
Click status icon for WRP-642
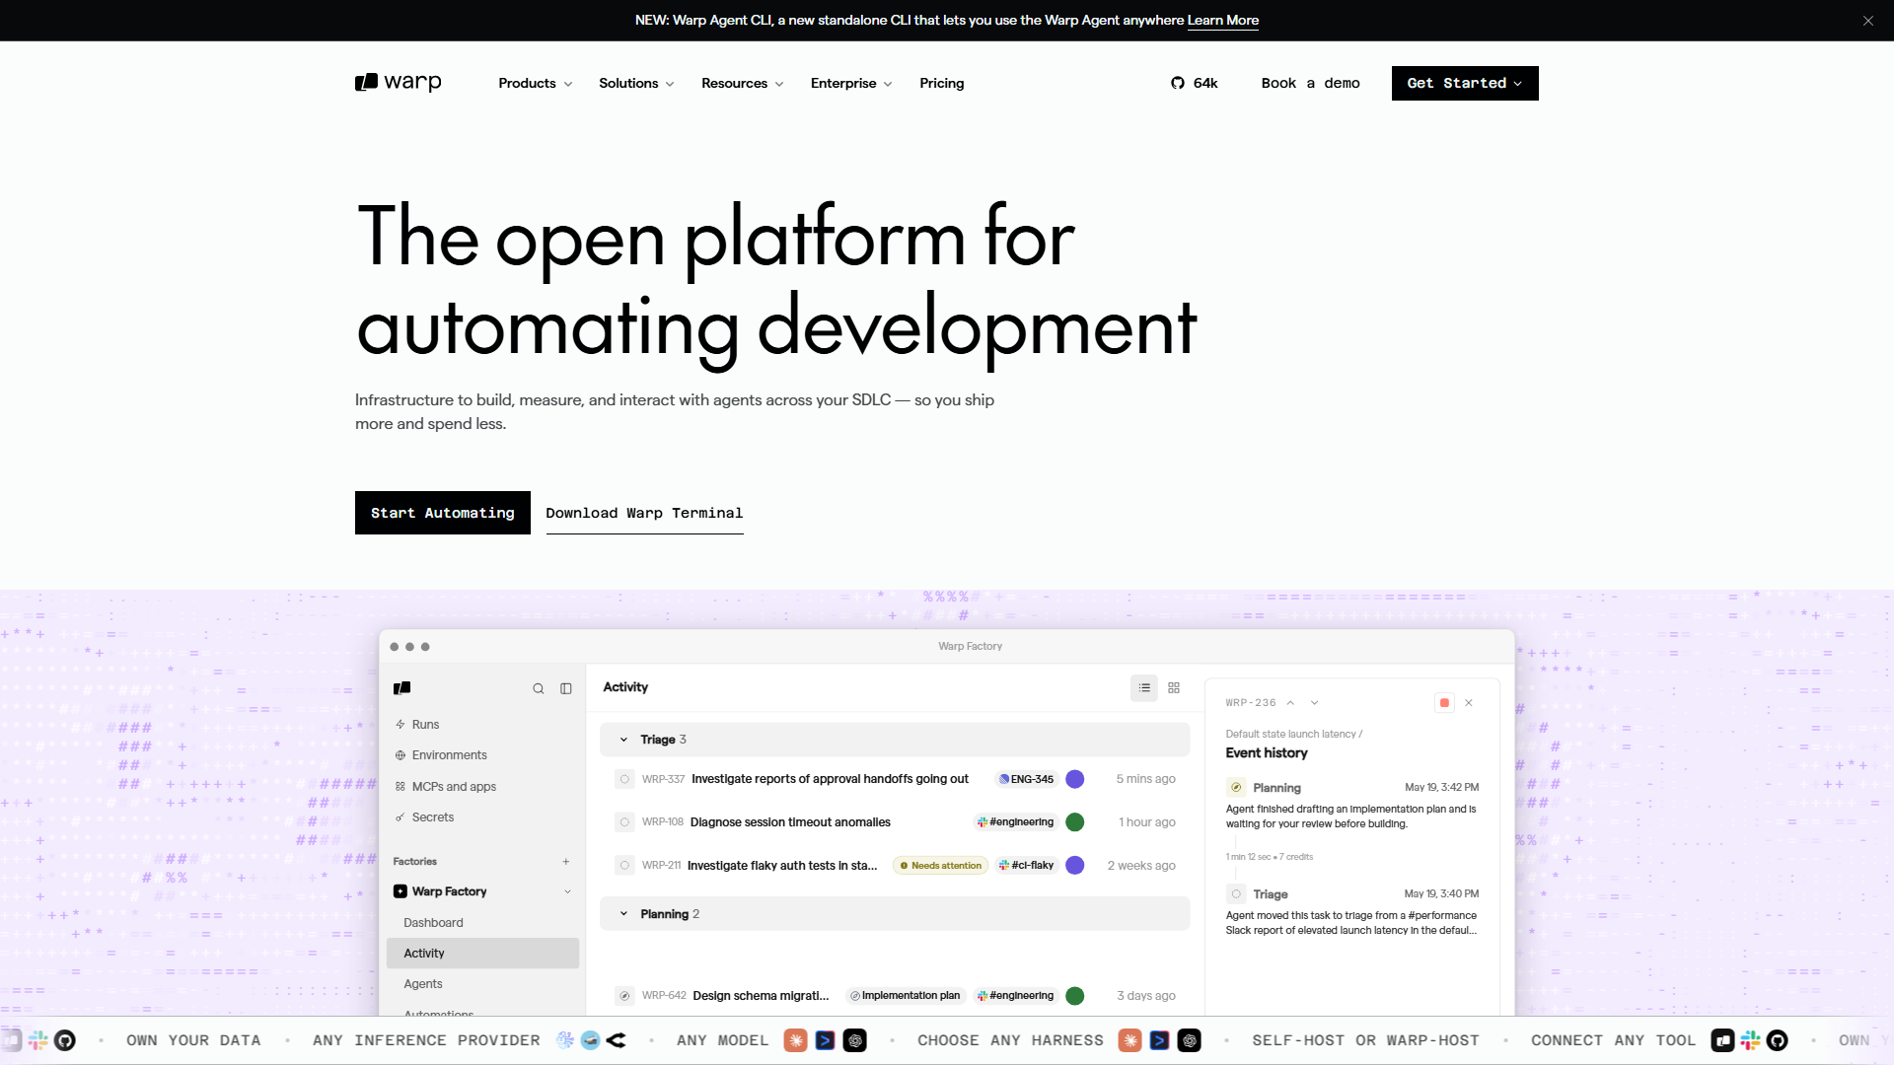[x=624, y=996]
